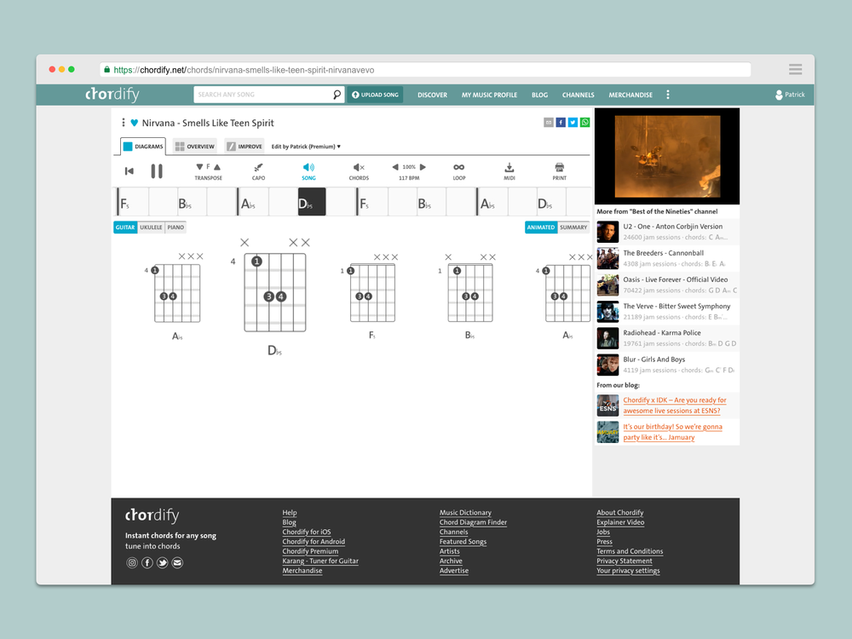Click in the Search Any Song field
This screenshot has height=639, width=852.
[x=262, y=95]
